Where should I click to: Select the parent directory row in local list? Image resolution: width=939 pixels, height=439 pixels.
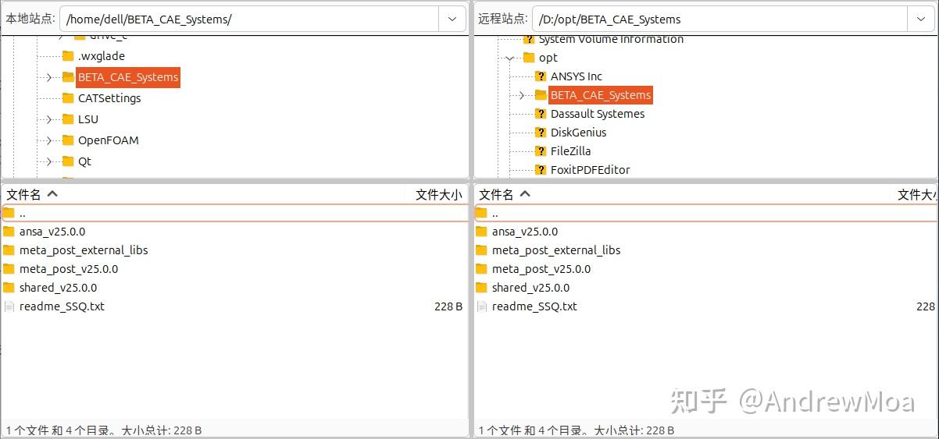point(234,213)
